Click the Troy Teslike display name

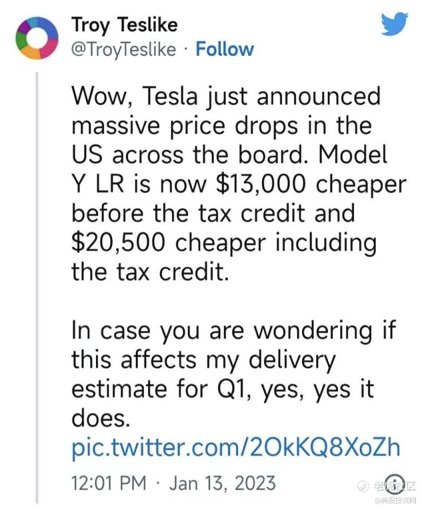click(124, 25)
